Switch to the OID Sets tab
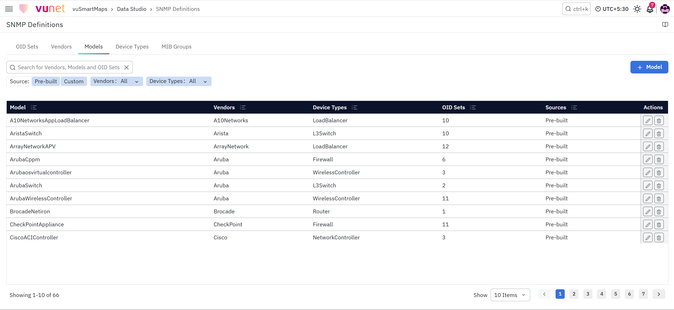 coord(27,47)
